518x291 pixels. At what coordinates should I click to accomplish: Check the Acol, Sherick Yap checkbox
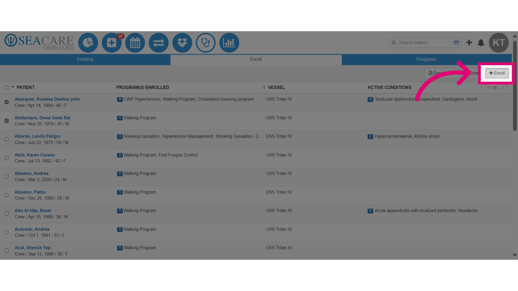tap(6, 251)
